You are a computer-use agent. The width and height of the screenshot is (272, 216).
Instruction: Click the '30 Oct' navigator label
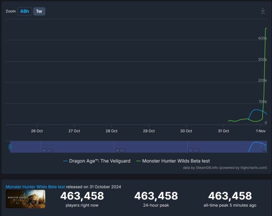(x=194, y=151)
